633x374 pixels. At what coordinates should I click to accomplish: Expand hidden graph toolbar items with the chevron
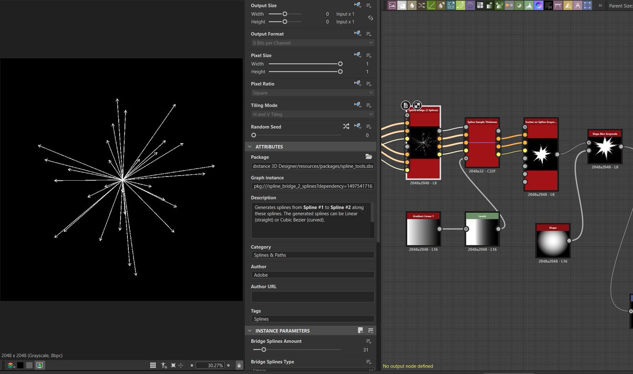coord(600,5)
